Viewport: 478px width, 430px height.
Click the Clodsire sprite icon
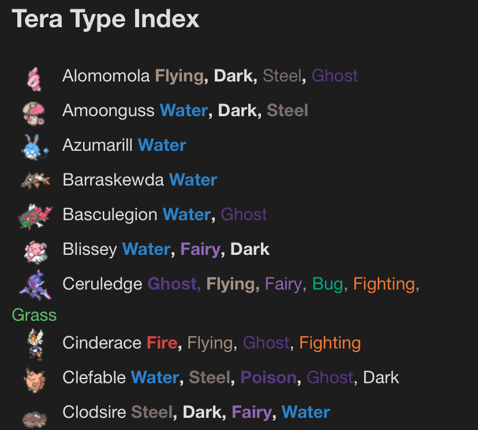35,417
